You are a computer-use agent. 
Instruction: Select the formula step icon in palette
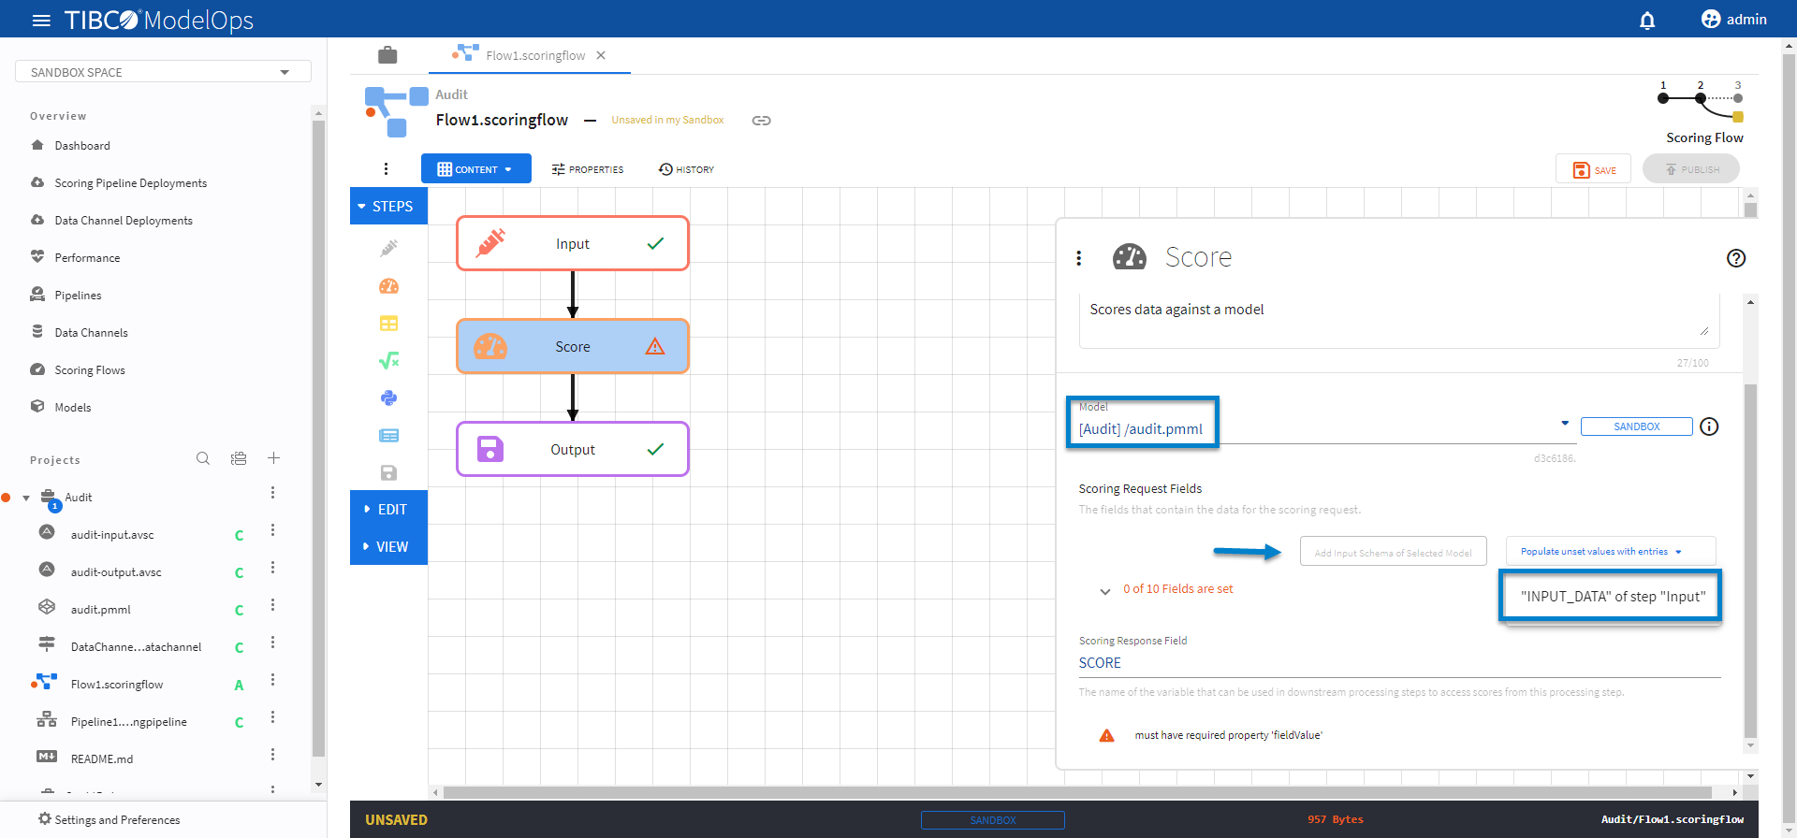coord(388,361)
